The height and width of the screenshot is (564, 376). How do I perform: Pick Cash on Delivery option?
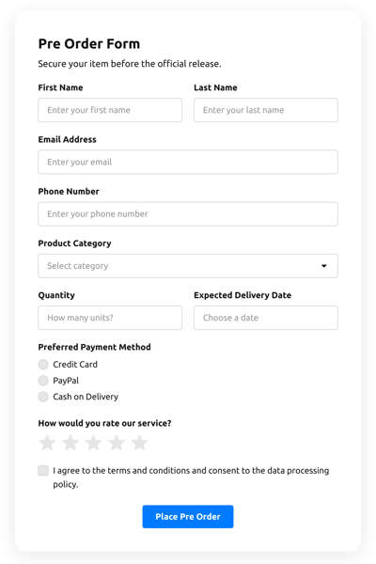point(43,397)
